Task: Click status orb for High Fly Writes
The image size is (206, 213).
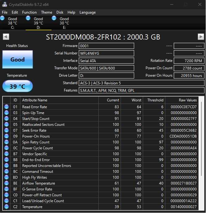Action: [x=6, y=177]
